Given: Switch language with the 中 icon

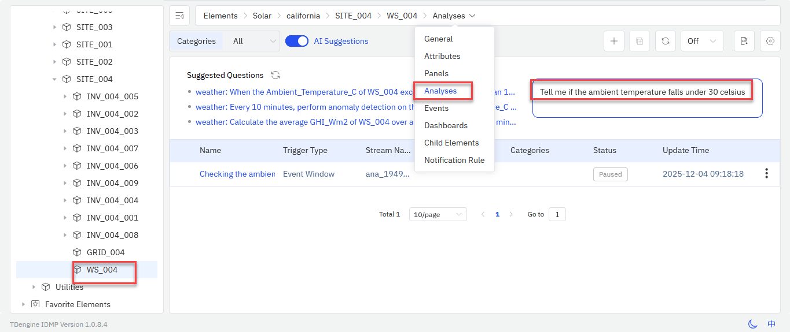Looking at the screenshot, I should pos(771,324).
